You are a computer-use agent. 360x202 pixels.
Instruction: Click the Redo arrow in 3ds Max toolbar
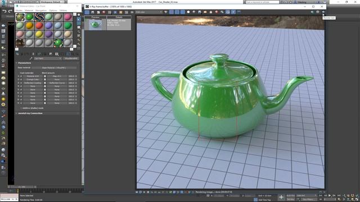(x=10, y=11)
